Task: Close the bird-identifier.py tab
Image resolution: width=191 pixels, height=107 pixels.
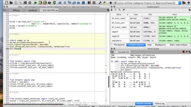Action: [41, 10]
